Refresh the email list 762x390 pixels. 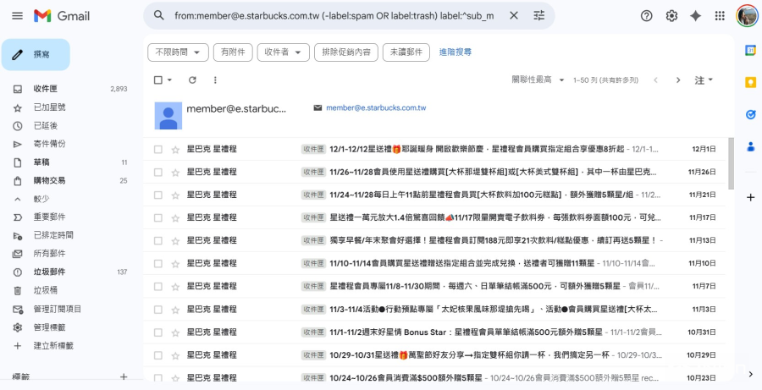[x=192, y=80]
